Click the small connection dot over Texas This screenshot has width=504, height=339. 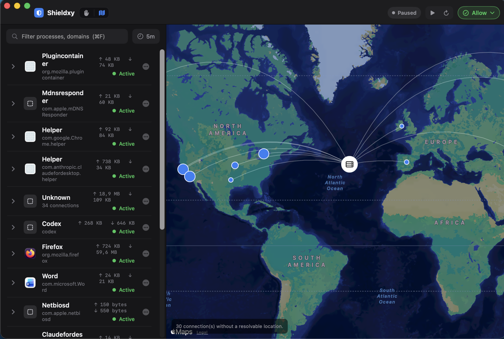231,180
